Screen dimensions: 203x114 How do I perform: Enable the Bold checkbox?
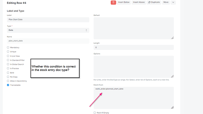pyautogui.click(x=8, y=73)
